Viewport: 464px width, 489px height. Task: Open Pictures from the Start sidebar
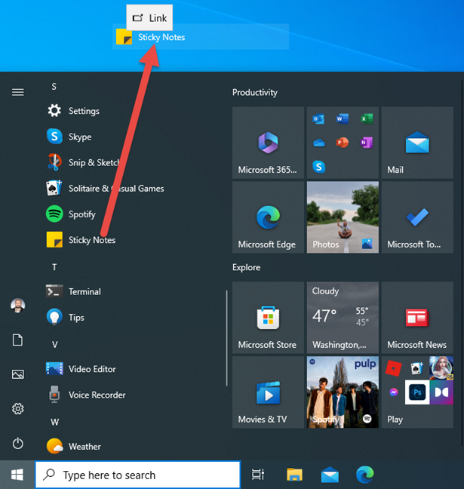pos(18,374)
